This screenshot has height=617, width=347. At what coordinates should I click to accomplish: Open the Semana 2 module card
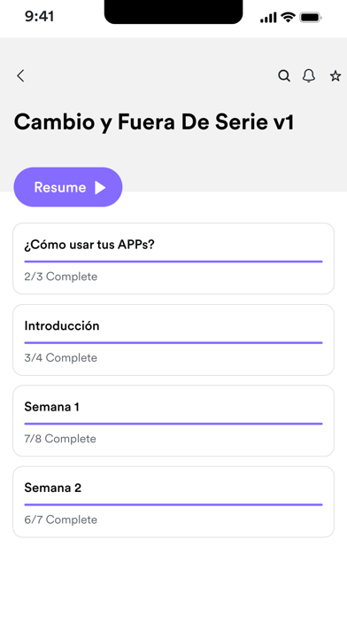(x=173, y=502)
